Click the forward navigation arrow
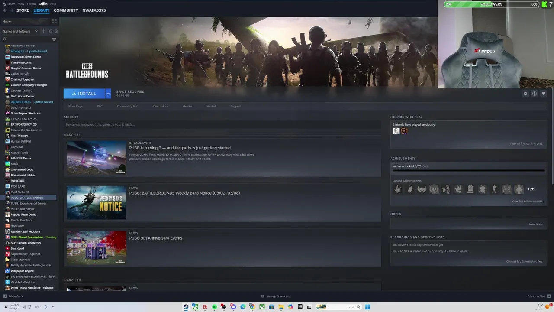554x312 pixels. [x=12, y=10]
